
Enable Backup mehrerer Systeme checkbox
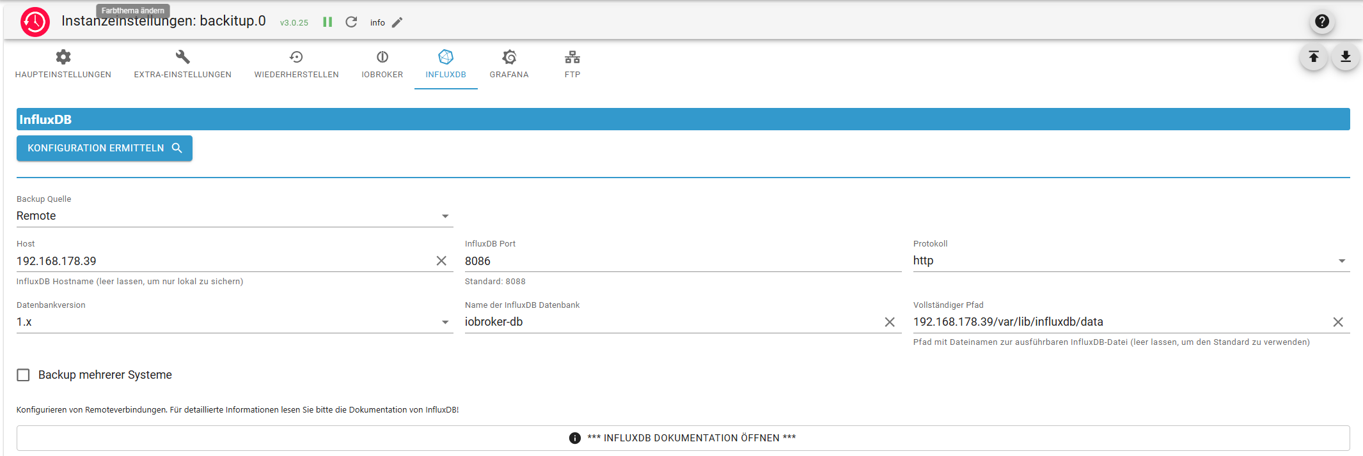coord(24,375)
